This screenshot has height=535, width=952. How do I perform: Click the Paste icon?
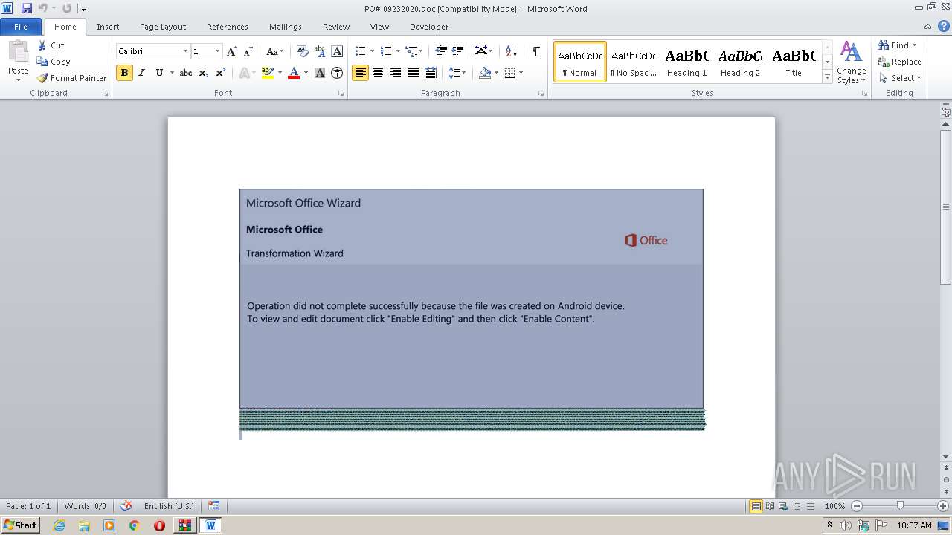pyautogui.click(x=18, y=52)
